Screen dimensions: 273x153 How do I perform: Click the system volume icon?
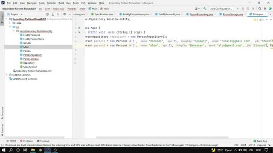[245, 150]
